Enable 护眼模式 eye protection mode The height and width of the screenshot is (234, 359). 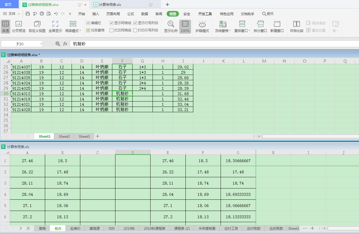point(202,27)
